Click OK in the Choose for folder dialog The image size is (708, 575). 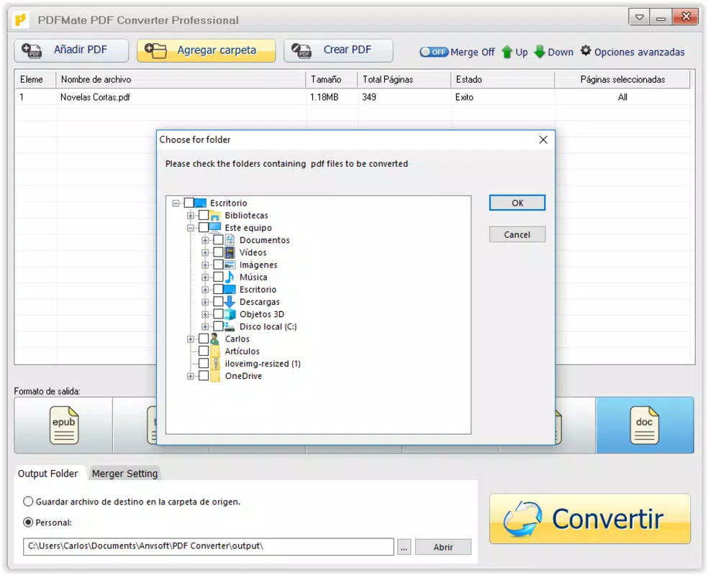[x=517, y=203]
